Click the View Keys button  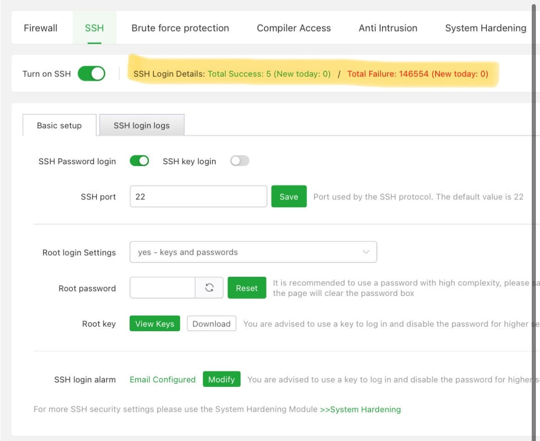tap(155, 324)
